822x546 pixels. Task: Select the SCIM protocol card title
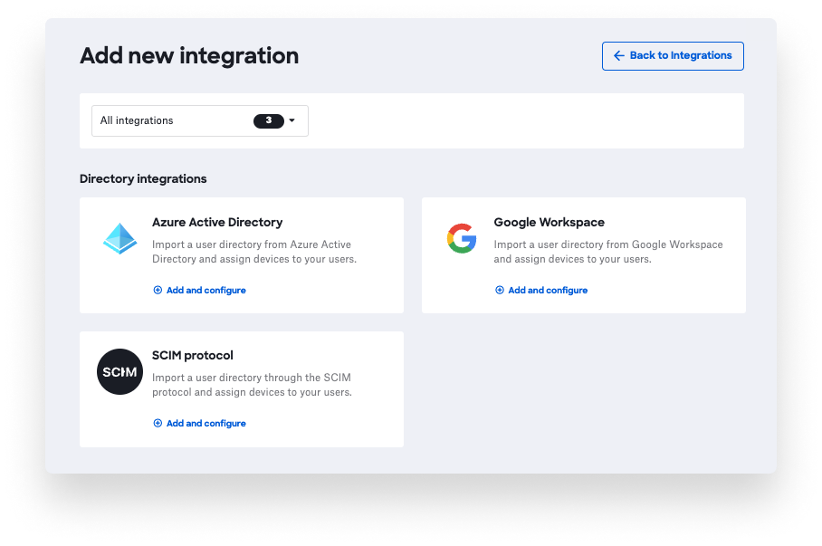pyautogui.click(x=193, y=356)
